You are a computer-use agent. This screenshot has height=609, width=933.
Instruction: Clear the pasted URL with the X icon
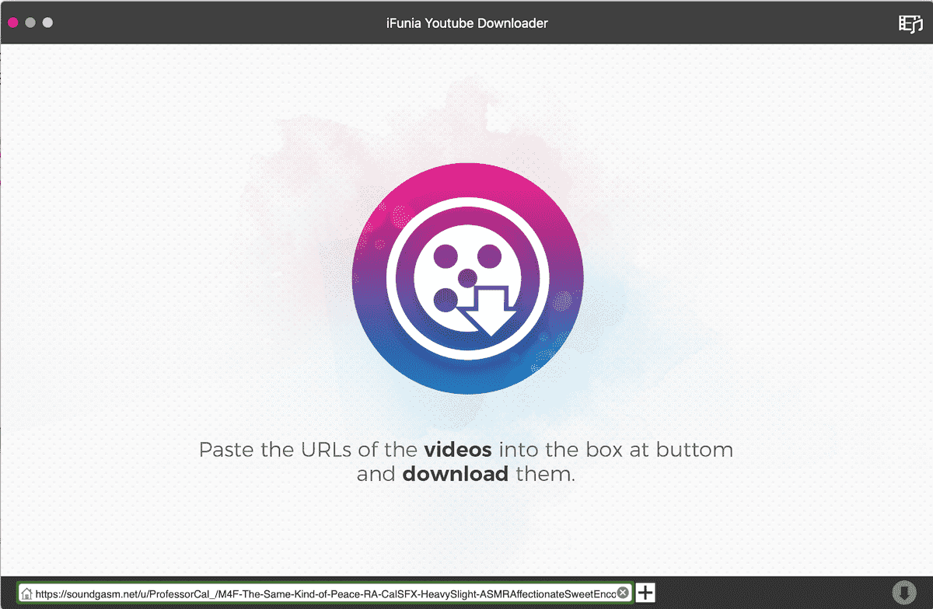coord(623,593)
